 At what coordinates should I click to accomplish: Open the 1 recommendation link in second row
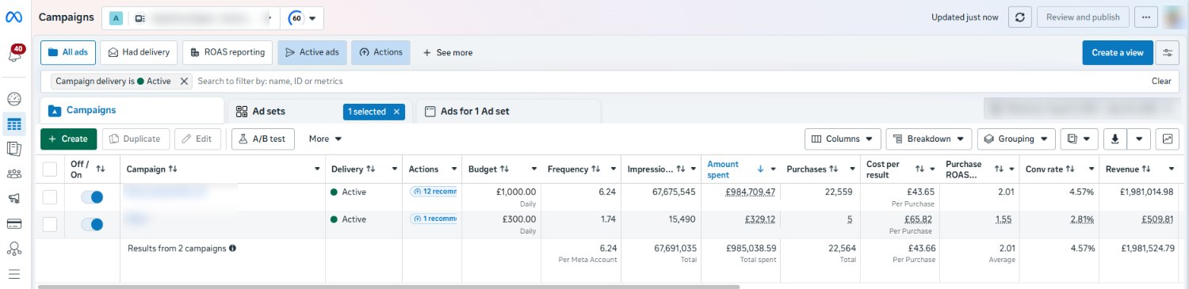click(x=434, y=219)
